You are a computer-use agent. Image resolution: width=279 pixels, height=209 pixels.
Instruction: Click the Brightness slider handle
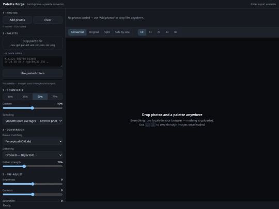(x=33, y=184)
